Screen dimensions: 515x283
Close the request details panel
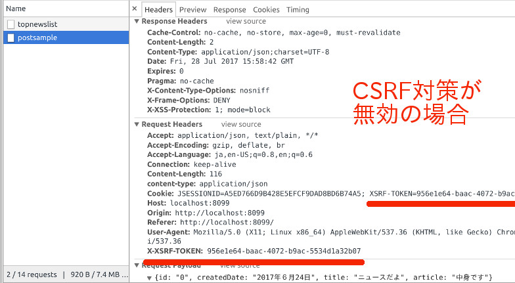[x=134, y=9]
